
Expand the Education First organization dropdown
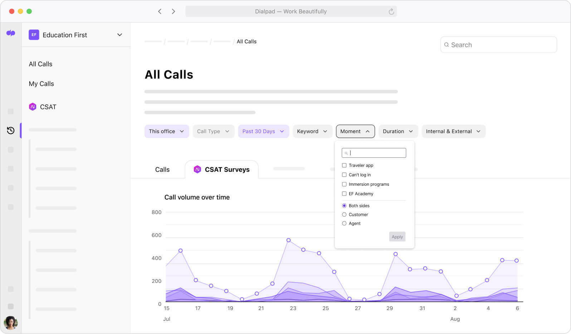(x=119, y=35)
